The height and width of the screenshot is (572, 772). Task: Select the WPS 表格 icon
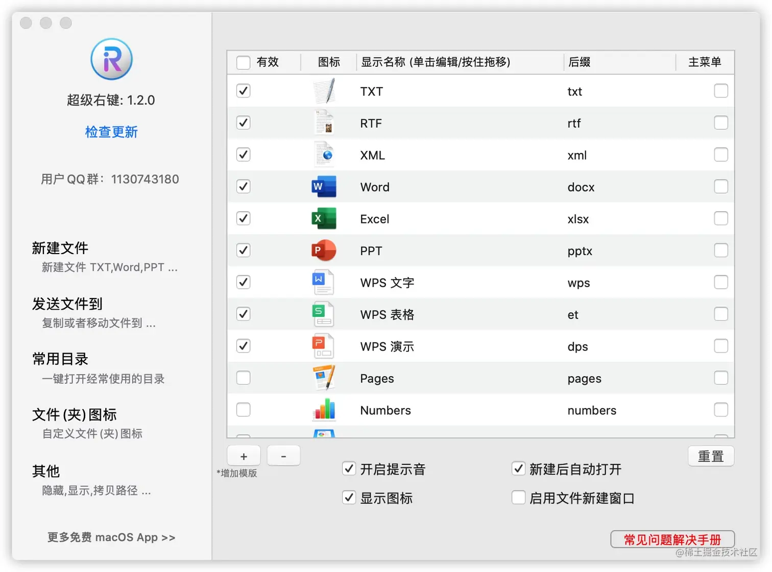coord(323,314)
